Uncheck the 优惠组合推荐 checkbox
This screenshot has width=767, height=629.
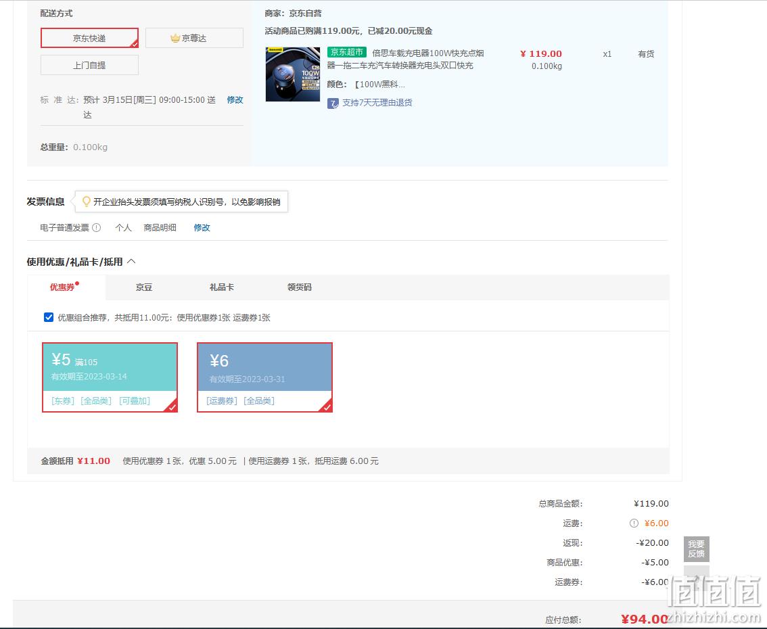click(49, 317)
